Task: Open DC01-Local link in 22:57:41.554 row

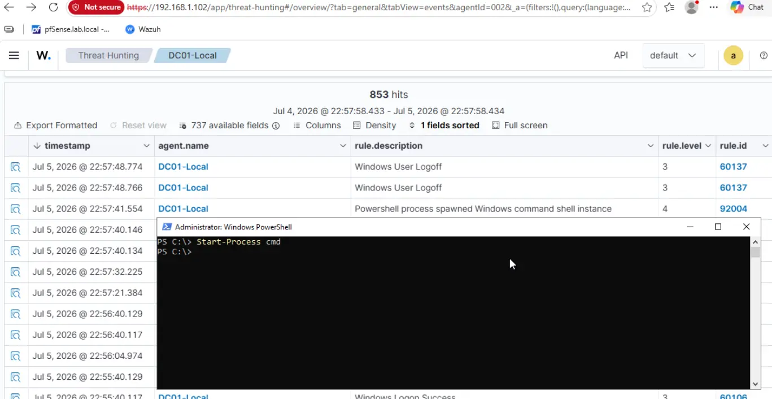Action: [183, 209]
